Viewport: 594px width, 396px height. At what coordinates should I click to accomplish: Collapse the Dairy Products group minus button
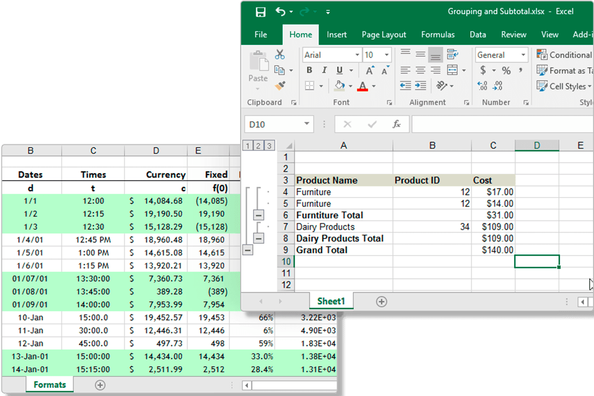259,238
